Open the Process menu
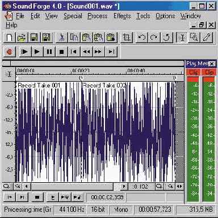Screen dimensions: 218x218 [98, 16]
